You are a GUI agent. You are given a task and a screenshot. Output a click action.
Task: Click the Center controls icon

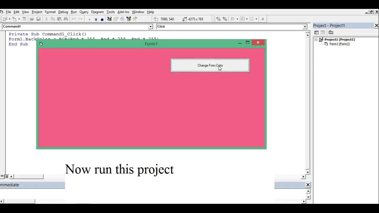point(242,19)
